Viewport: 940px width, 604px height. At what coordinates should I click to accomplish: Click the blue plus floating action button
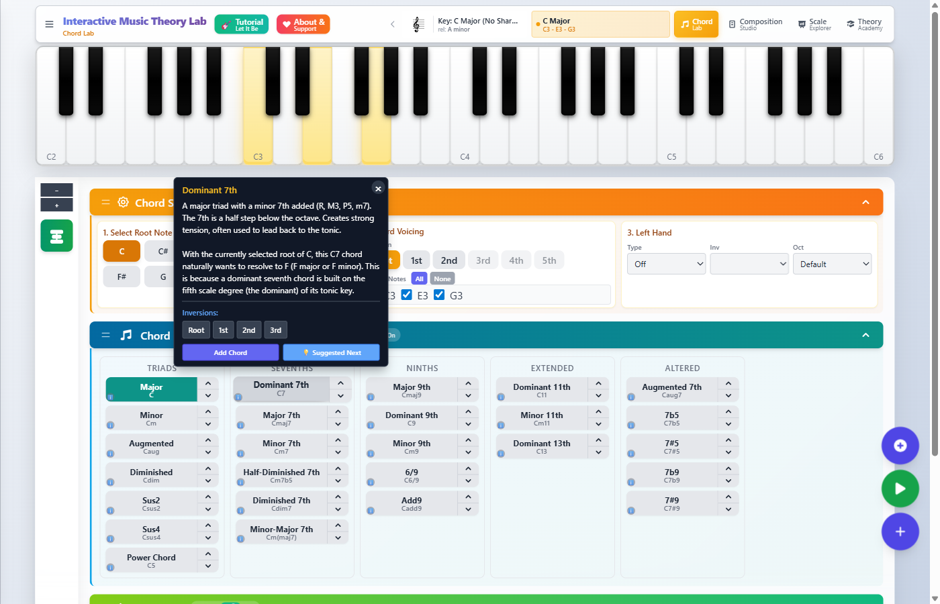tap(900, 532)
